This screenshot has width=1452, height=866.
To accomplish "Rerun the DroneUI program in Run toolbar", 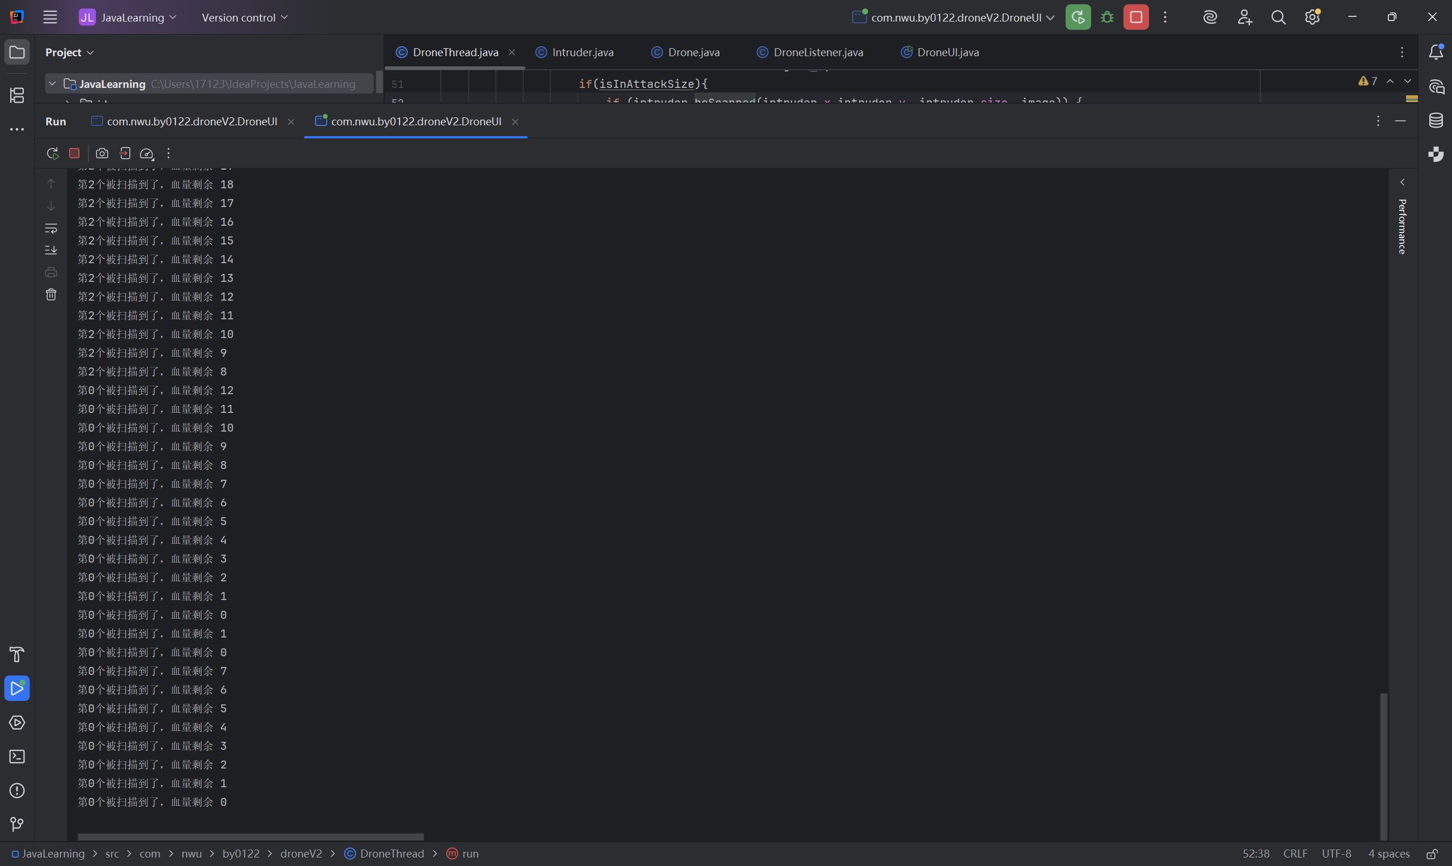I will (52, 154).
